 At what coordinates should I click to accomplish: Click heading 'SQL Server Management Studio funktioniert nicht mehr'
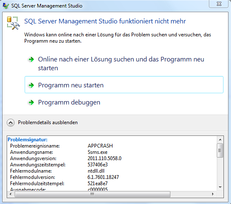coord(105,21)
